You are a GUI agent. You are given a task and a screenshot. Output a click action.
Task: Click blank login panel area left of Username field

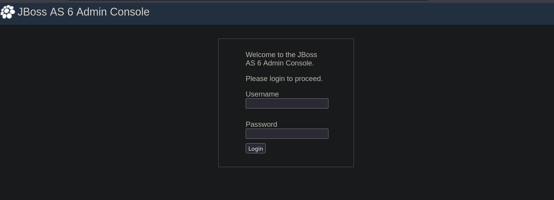click(x=232, y=103)
